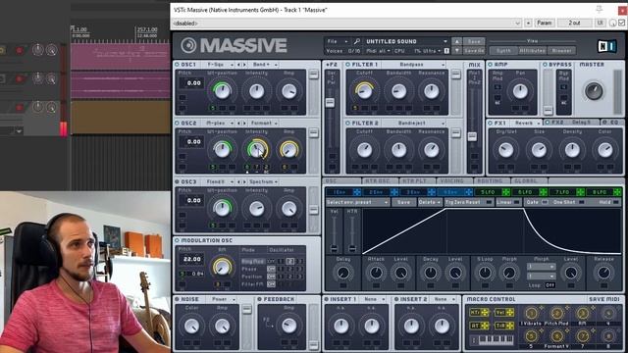The width and height of the screenshot is (628, 353).
Task: Click the 2 Env modulation drag handle
Action: tap(394, 192)
